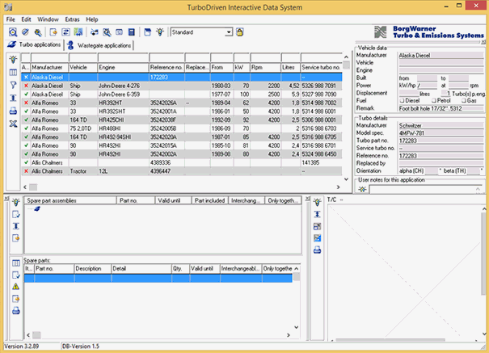
Task: Sort by the Service turbo no. column header
Action: tap(321, 67)
